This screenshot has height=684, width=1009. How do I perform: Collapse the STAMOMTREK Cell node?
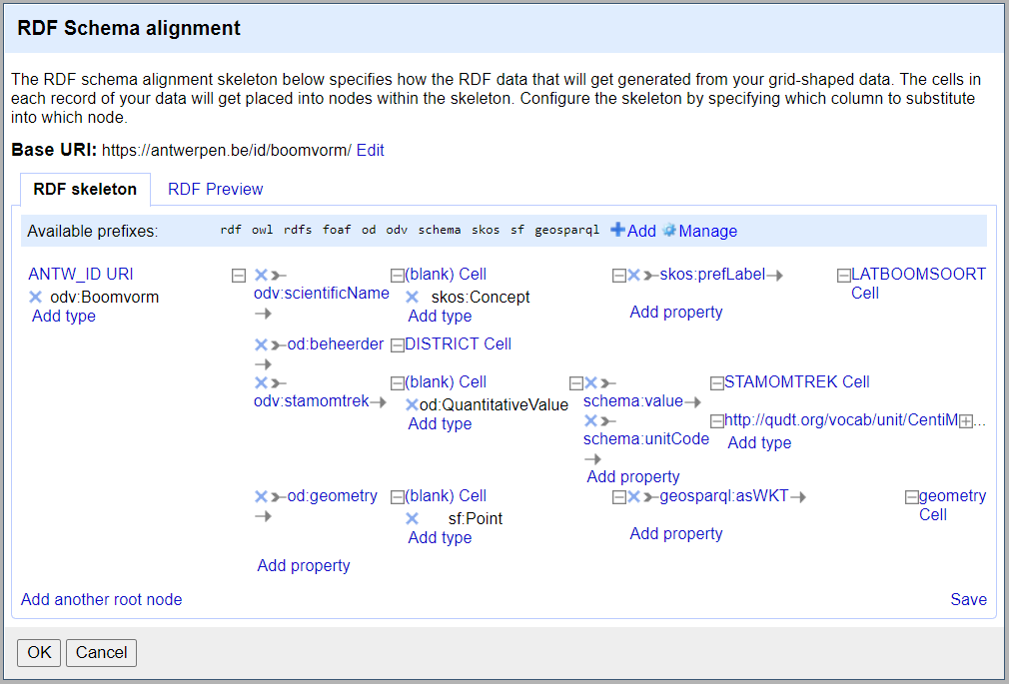(x=716, y=383)
